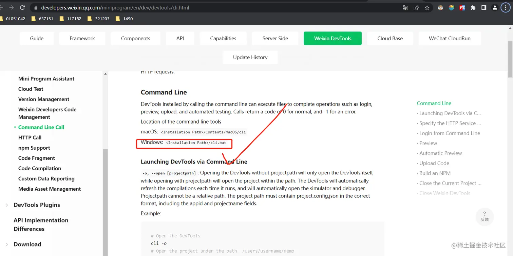Screen dimensions: 513x256
Task: Switch to the Guide tab
Action: pos(37,38)
